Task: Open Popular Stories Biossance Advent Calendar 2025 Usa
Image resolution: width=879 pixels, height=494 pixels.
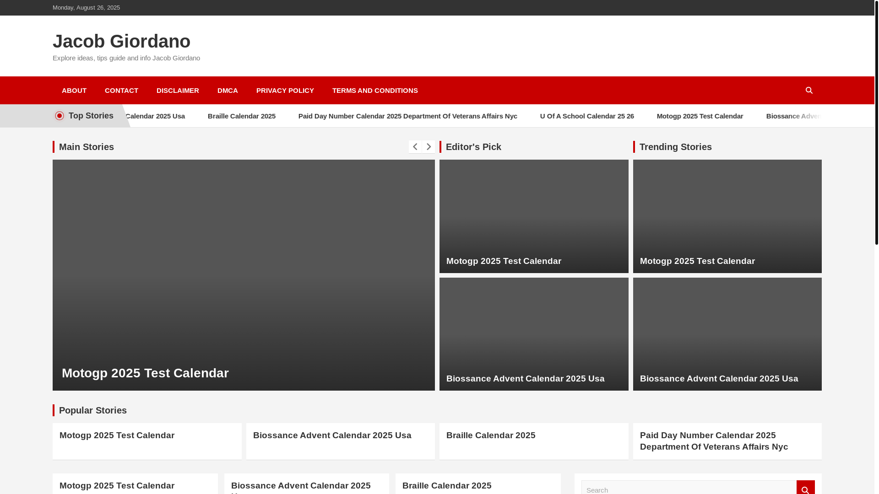Action: (x=332, y=435)
